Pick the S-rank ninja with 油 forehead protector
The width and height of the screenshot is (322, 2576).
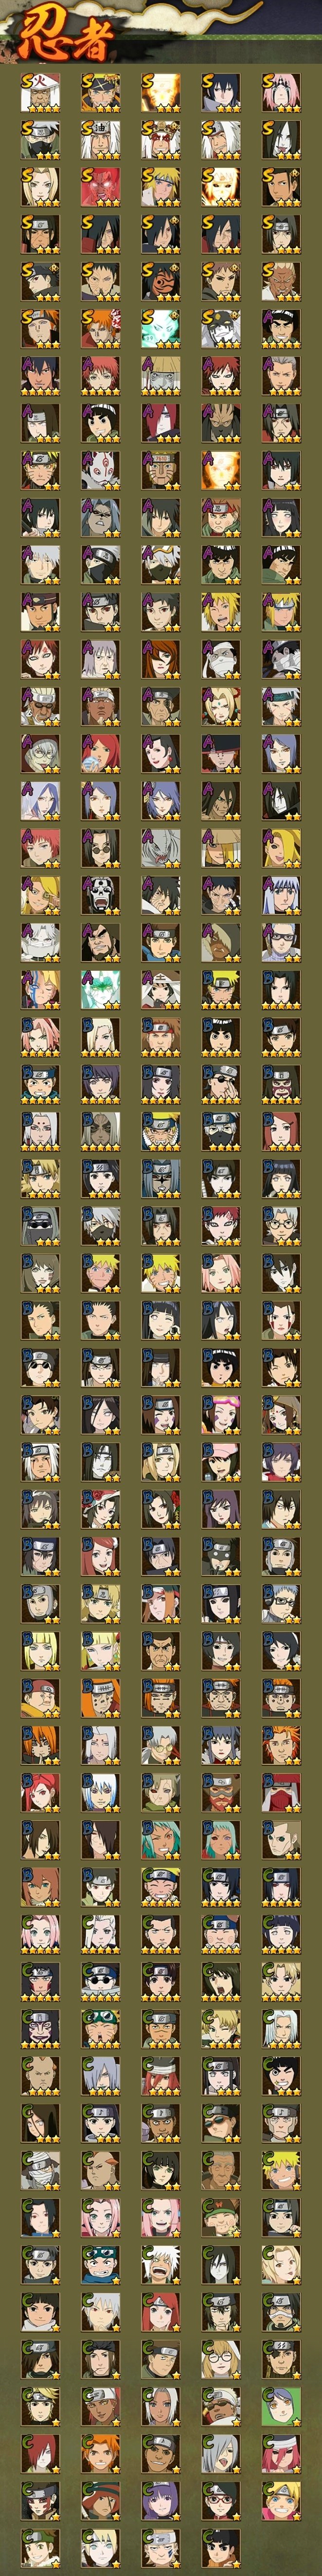[x=100, y=140]
